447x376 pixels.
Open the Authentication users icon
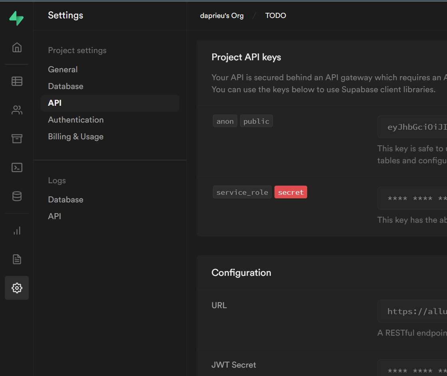click(17, 110)
